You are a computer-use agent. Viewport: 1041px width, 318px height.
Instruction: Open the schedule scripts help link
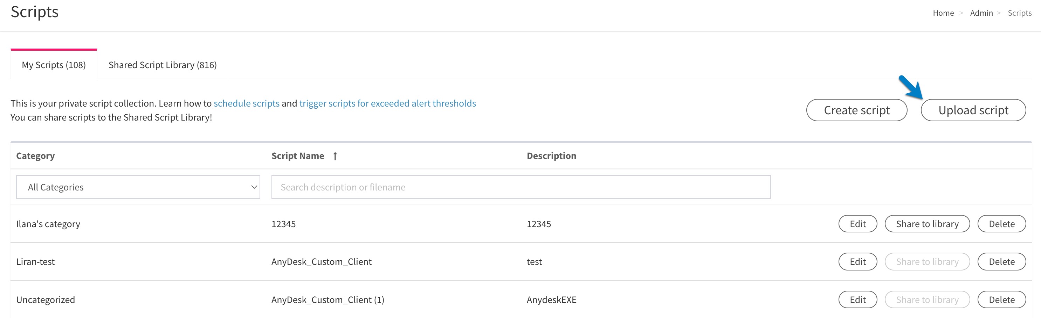[x=247, y=103]
